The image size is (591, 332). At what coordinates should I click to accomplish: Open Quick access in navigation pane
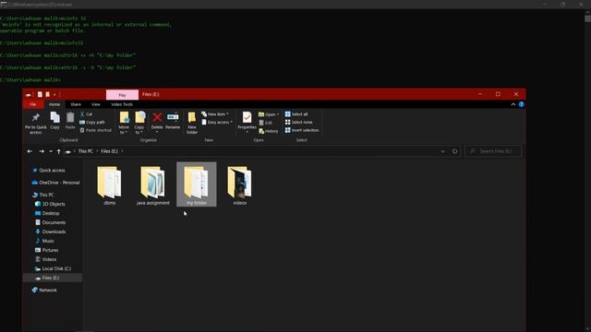click(x=48, y=170)
